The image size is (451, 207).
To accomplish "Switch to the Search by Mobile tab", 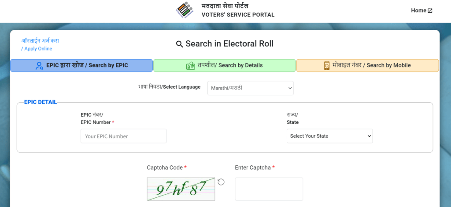I will click(368, 65).
